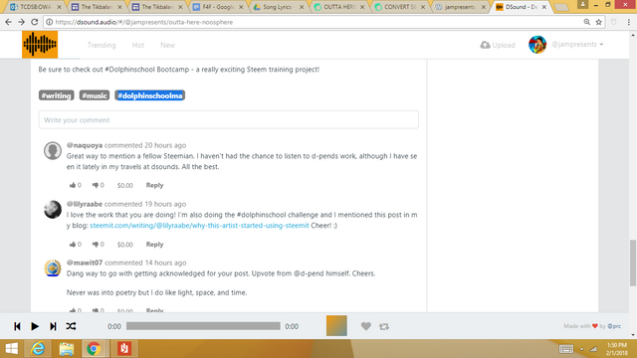Skip to next track
Image resolution: width=637 pixels, height=358 pixels.
pos(53,326)
